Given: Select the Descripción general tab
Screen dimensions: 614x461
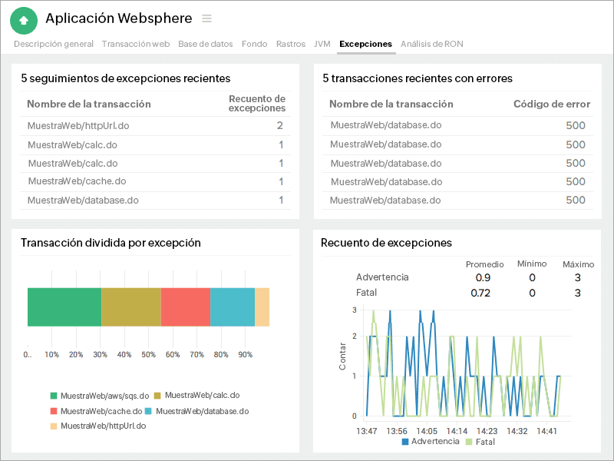Looking at the screenshot, I should tap(53, 44).
